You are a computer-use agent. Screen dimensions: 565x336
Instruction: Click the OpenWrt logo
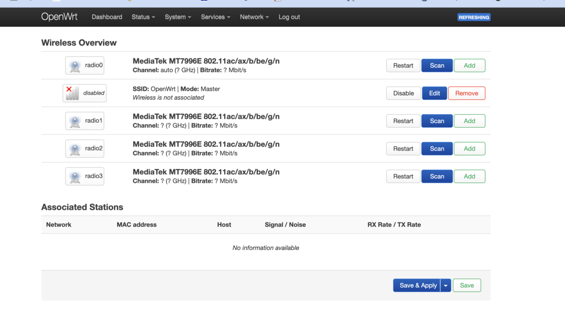pyautogui.click(x=60, y=17)
